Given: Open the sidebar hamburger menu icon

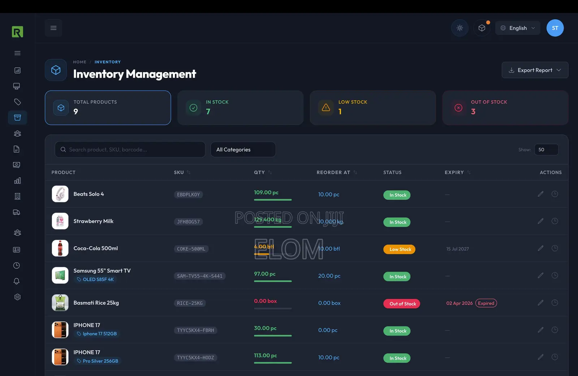Looking at the screenshot, I should 17,53.
